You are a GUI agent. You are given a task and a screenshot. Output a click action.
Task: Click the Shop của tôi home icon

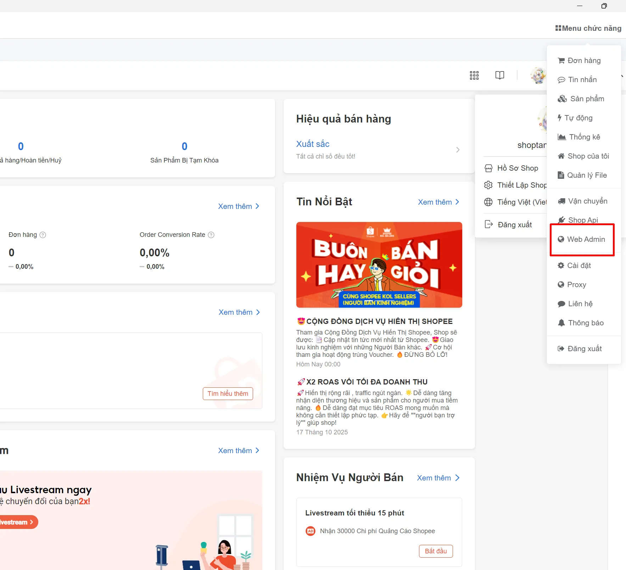tap(561, 156)
